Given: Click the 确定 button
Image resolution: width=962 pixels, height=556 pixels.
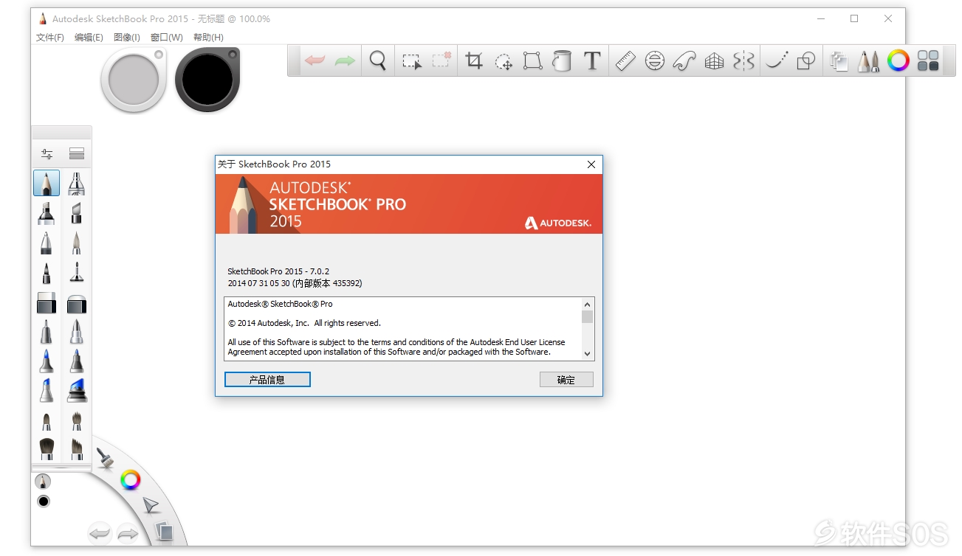Looking at the screenshot, I should (566, 380).
